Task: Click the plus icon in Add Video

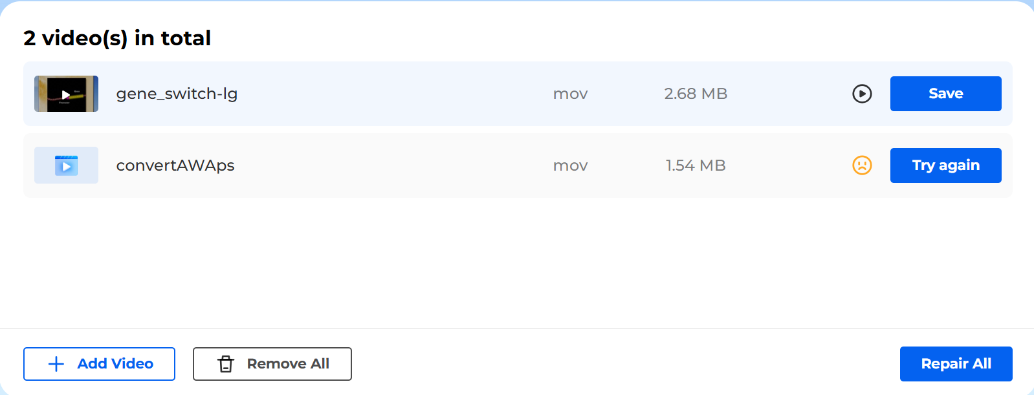Action: pos(56,364)
